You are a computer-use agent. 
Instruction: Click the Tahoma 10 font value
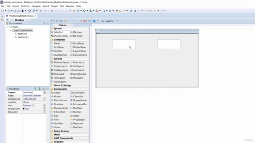click(x=28, y=105)
